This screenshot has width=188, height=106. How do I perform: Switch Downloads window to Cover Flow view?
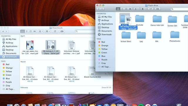coord(35,32)
